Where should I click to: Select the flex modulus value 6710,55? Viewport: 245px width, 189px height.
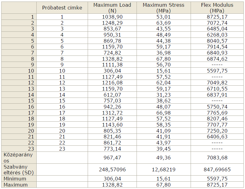tap(217, 89)
